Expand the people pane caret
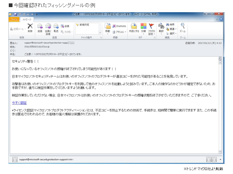This screenshot has height=174, width=233. coord(221,159)
